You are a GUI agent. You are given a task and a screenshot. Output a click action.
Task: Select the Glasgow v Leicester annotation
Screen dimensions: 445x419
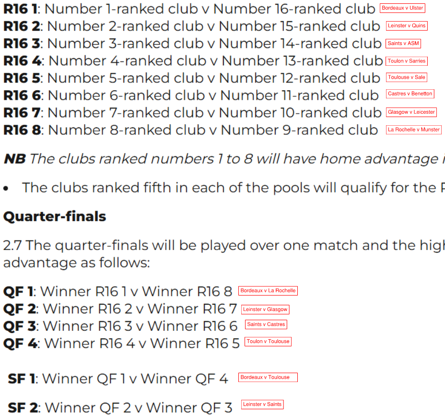[x=411, y=112]
